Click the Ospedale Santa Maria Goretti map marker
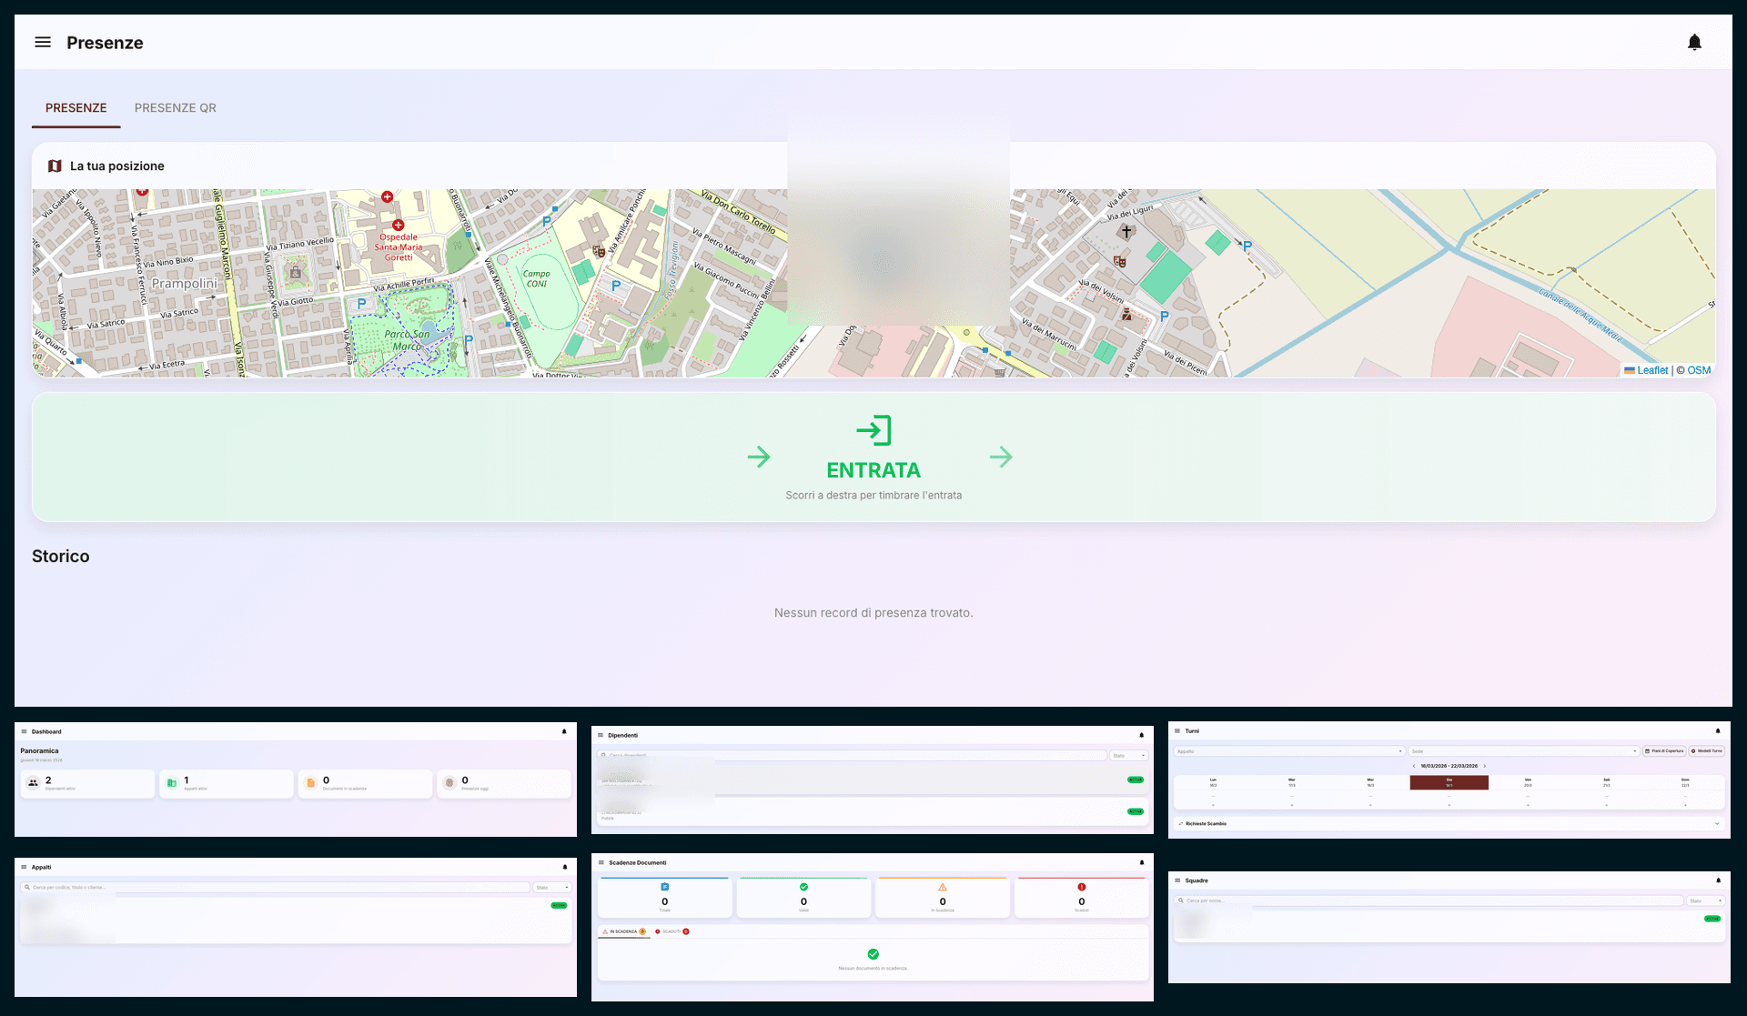This screenshot has width=1747, height=1016. point(398,225)
